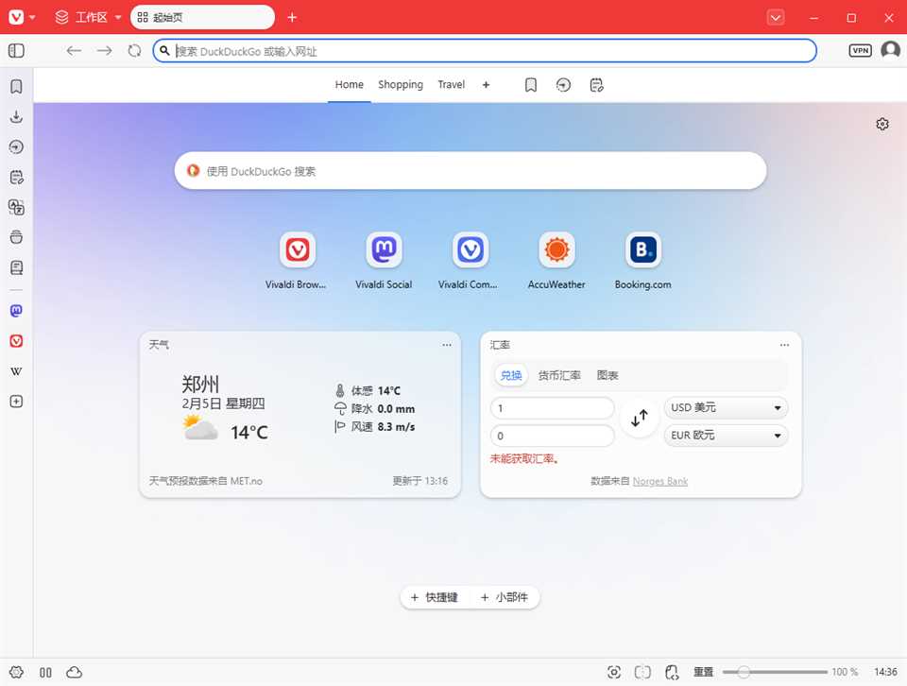This screenshot has height=686, width=907.
Task: Focus the DuckDuckGo search box on the start page
Action: [x=471, y=171]
